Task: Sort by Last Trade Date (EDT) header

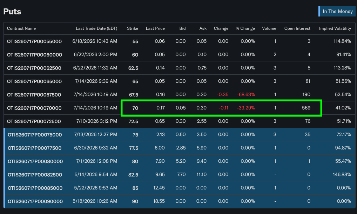Action: pyautogui.click(x=96, y=28)
